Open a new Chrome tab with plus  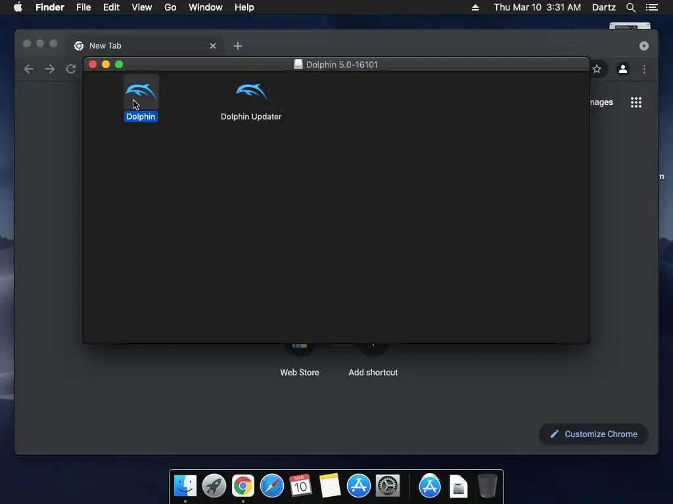click(x=238, y=46)
